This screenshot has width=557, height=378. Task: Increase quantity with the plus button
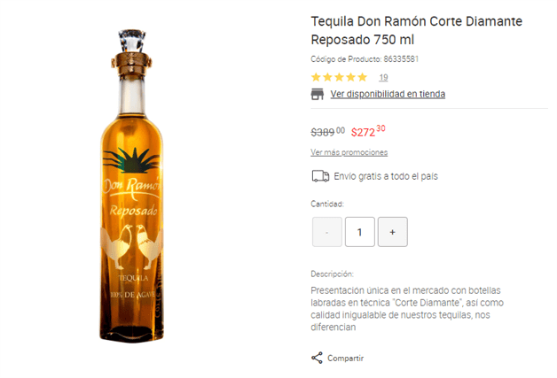point(393,232)
